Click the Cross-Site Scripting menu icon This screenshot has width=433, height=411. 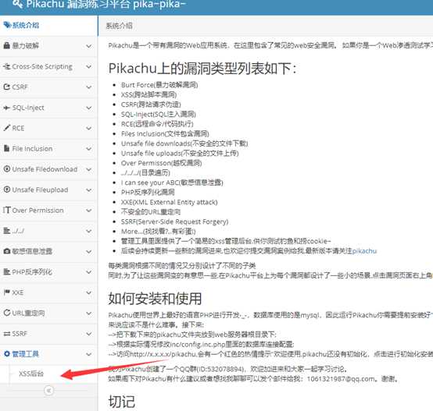point(6,66)
